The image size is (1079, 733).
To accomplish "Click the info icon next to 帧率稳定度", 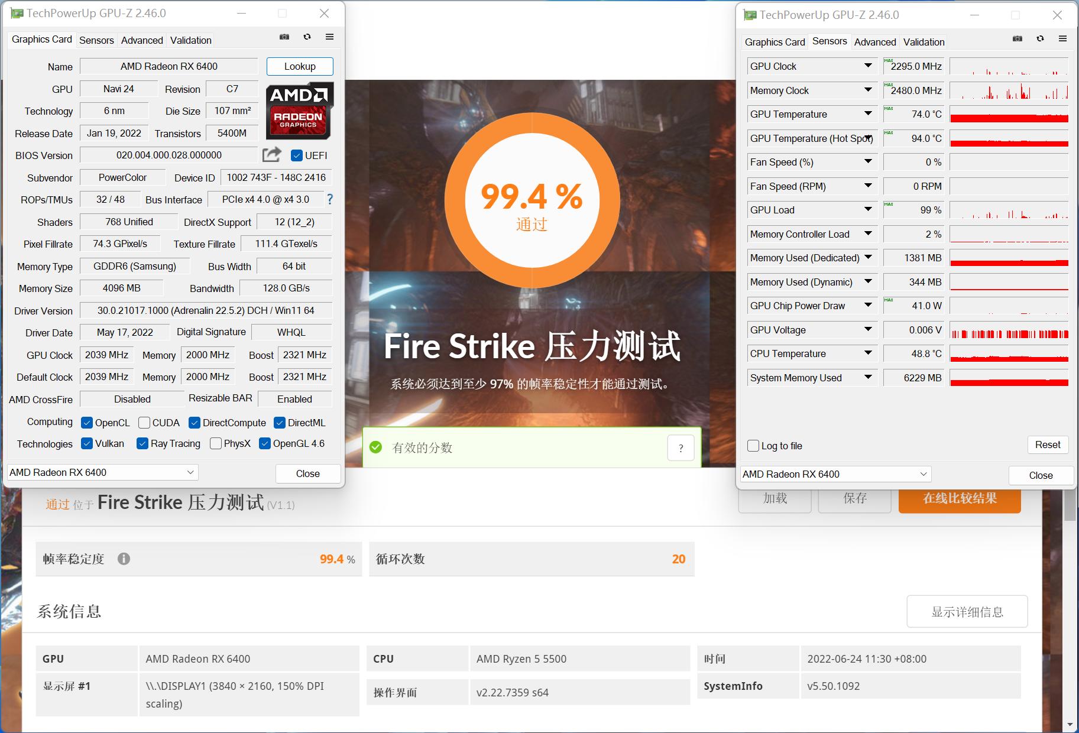I will point(124,559).
